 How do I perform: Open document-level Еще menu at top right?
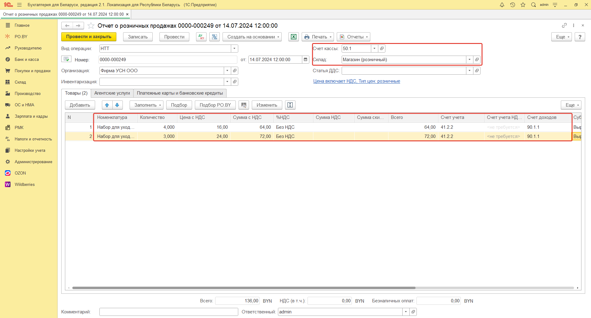point(561,37)
